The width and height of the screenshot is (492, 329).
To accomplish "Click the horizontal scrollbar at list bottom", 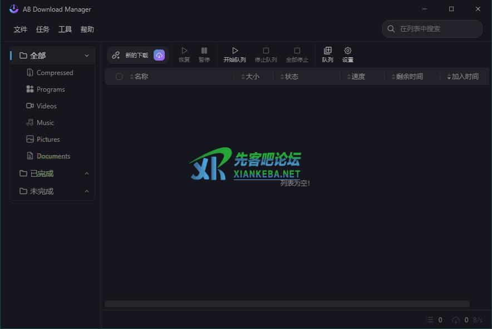I will (287, 304).
